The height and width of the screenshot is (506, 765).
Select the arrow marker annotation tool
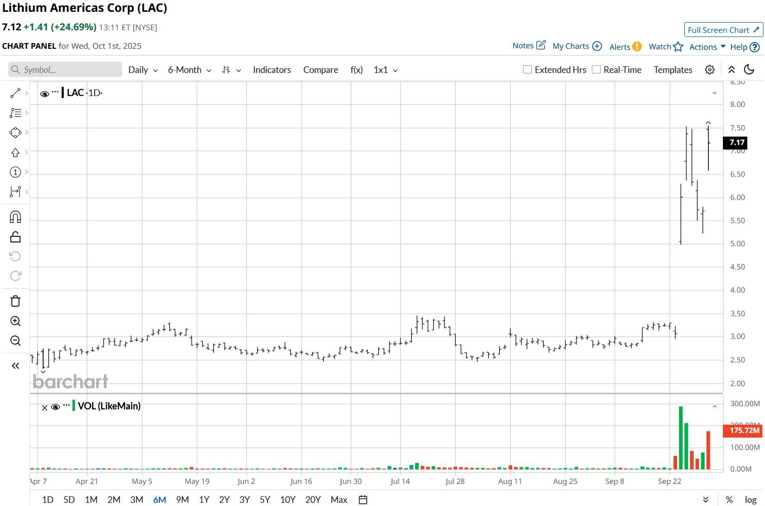coord(15,153)
